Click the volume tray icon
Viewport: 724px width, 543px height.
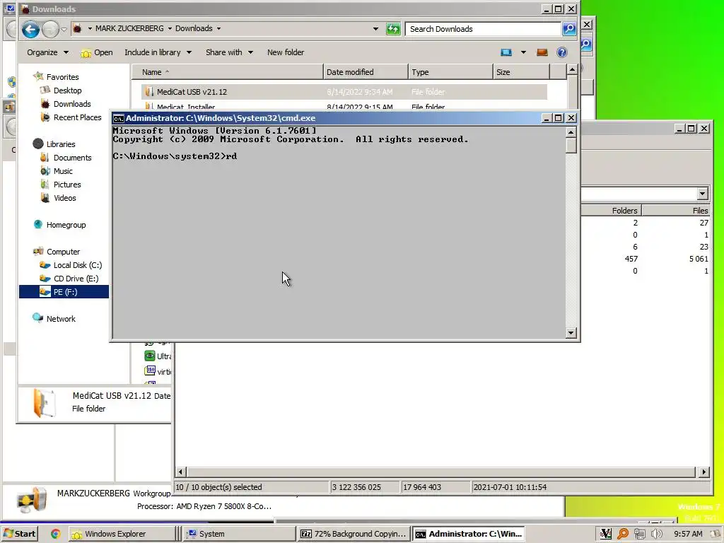(x=655, y=534)
